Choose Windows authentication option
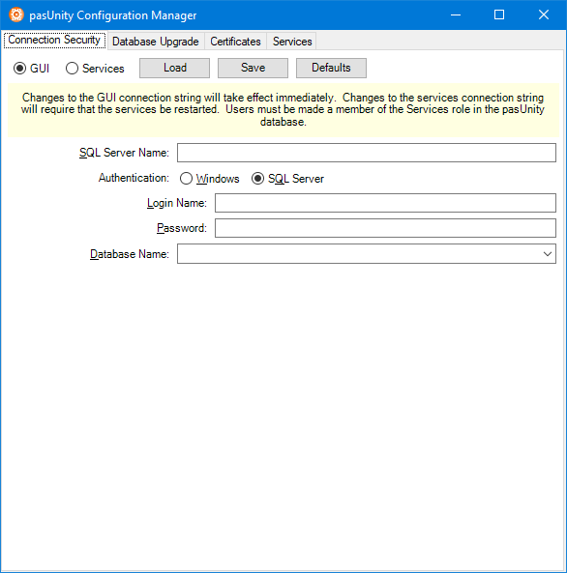 tap(209, 179)
